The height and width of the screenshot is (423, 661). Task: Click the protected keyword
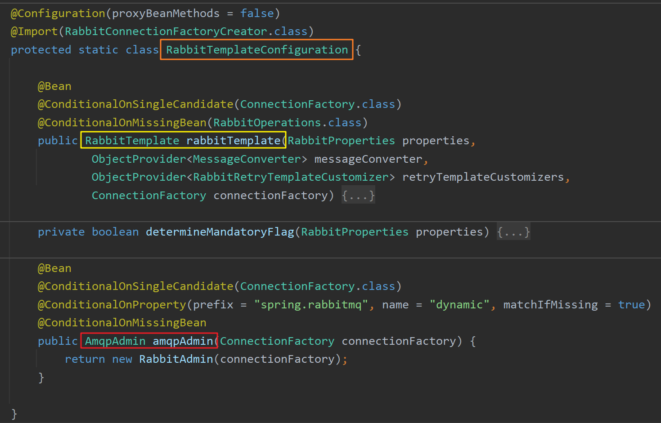pyautogui.click(x=41, y=50)
